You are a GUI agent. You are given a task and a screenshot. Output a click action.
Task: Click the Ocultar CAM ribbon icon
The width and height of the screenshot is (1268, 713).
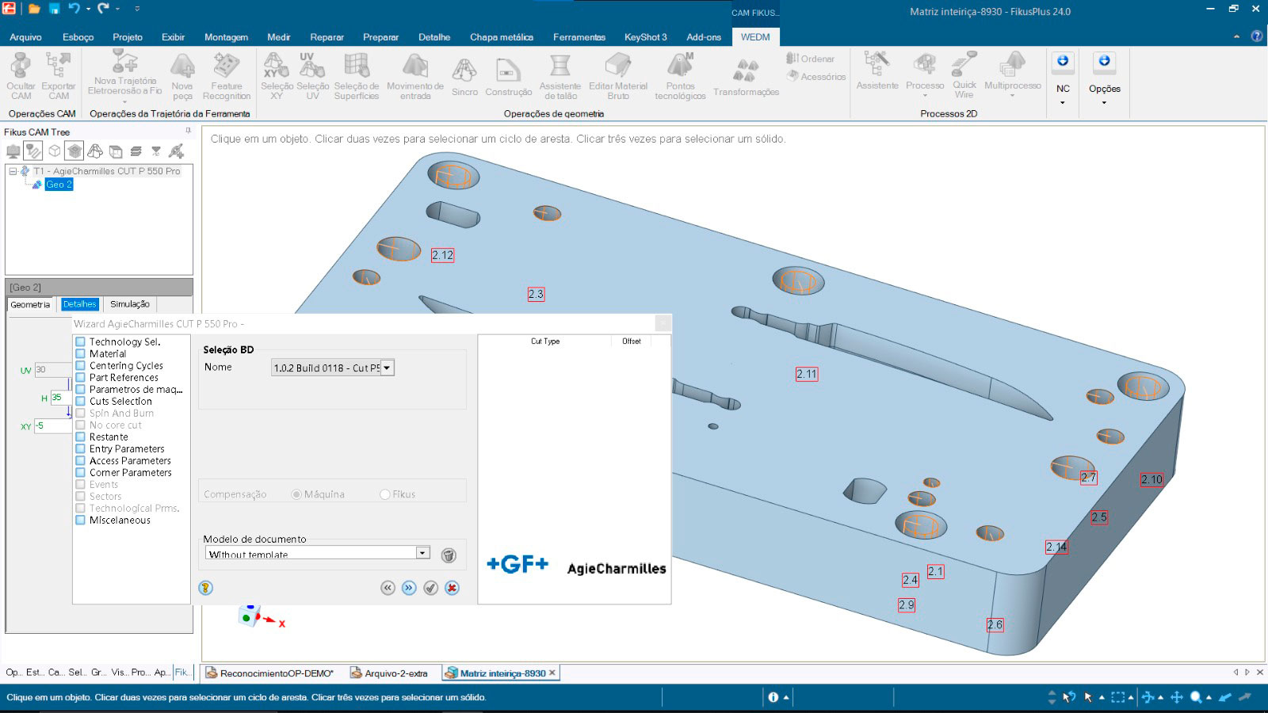click(21, 76)
